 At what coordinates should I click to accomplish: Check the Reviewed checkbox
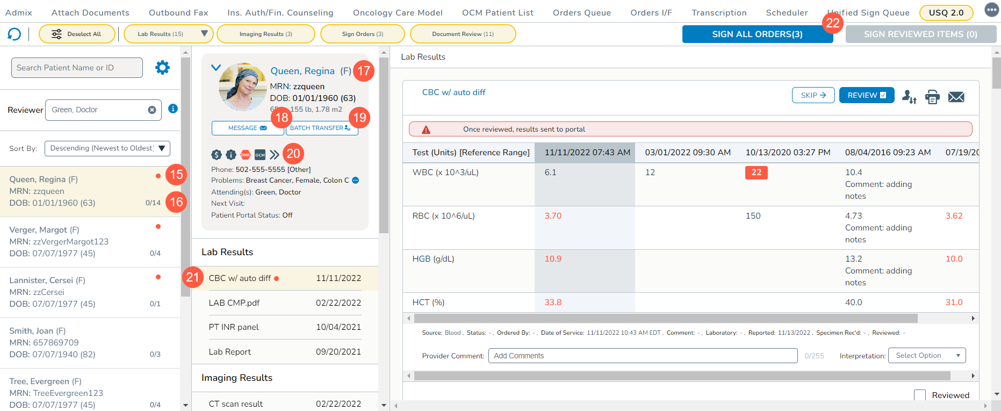click(920, 395)
